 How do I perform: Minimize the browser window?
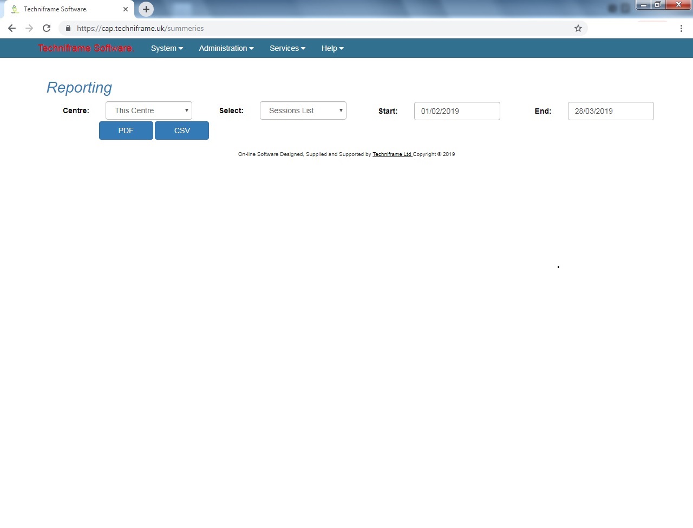(643, 5)
